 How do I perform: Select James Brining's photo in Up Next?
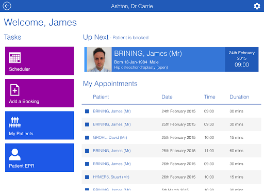pyautogui.click(x=99, y=59)
